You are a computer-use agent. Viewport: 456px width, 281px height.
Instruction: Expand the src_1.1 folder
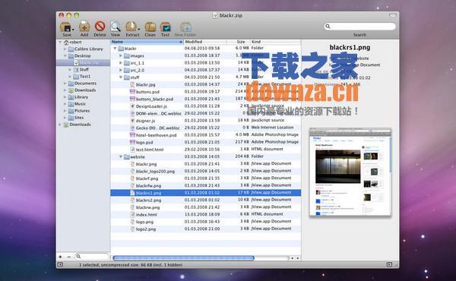[121, 63]
